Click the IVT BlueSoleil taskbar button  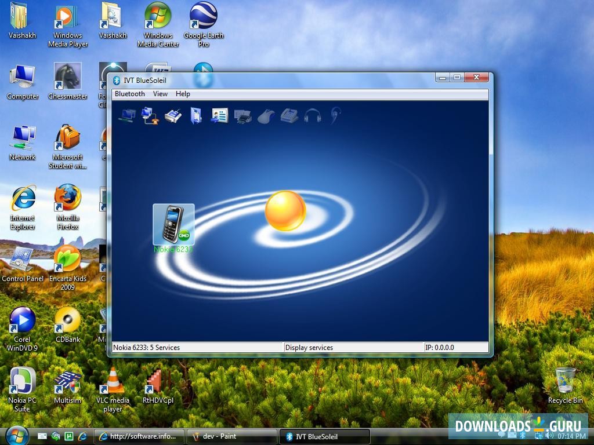tap(325, 436)
